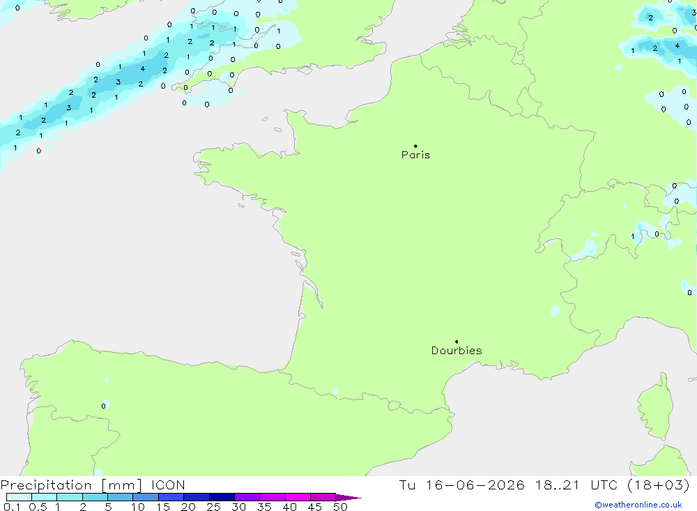The image size is (697, 511).
Task: Click the legend label 0.5
Action: click(x=38, y=507)
